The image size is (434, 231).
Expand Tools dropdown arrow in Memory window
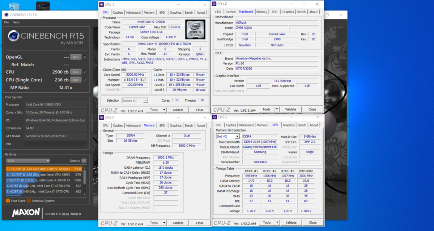(x=164, y=223)
